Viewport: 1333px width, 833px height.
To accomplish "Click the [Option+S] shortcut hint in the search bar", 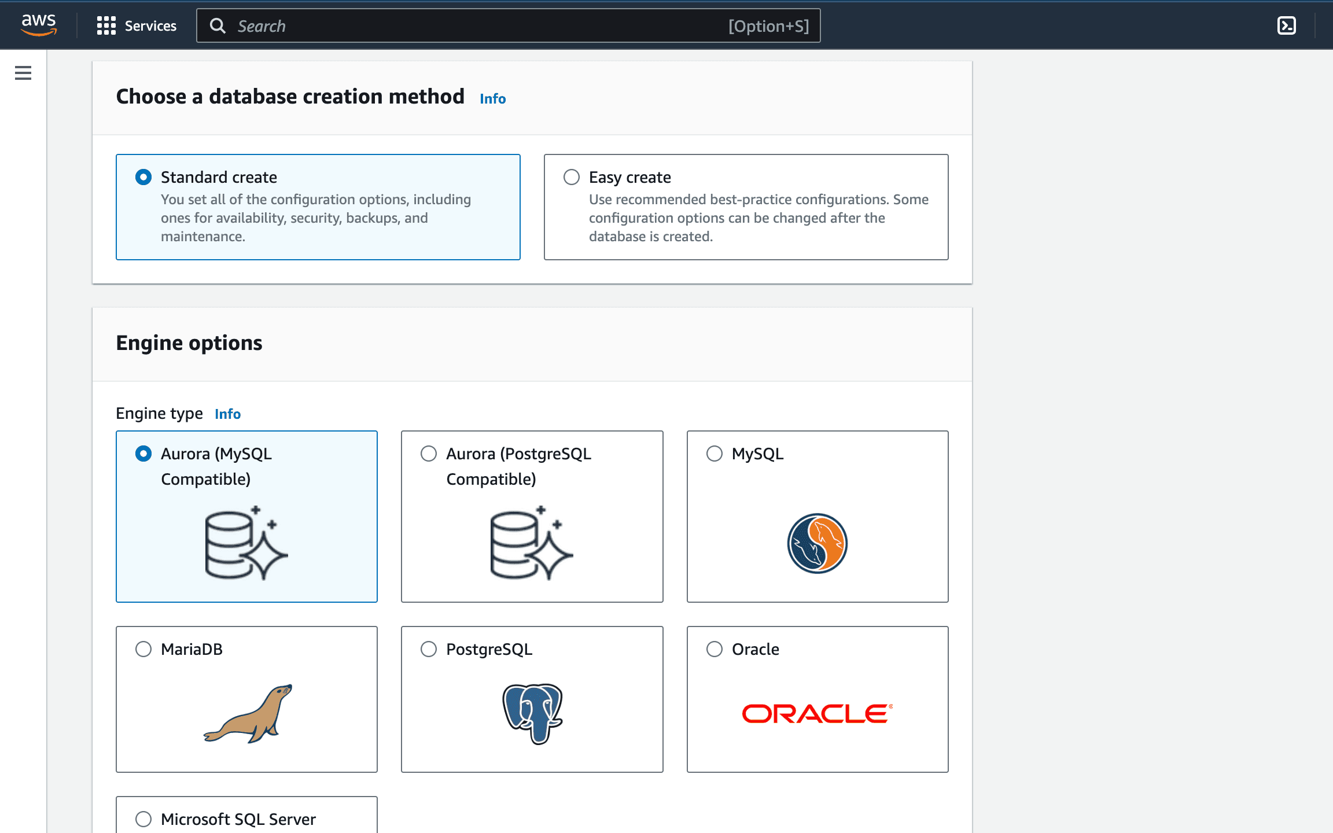I will 769,26.
